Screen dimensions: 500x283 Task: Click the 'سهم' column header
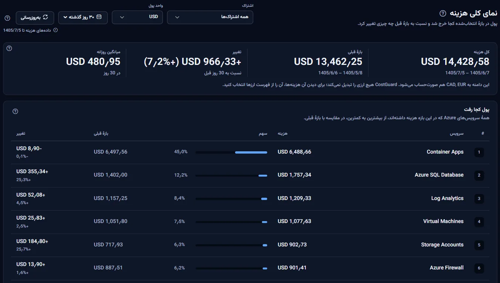pyautogui.click(x=263, y=134)
